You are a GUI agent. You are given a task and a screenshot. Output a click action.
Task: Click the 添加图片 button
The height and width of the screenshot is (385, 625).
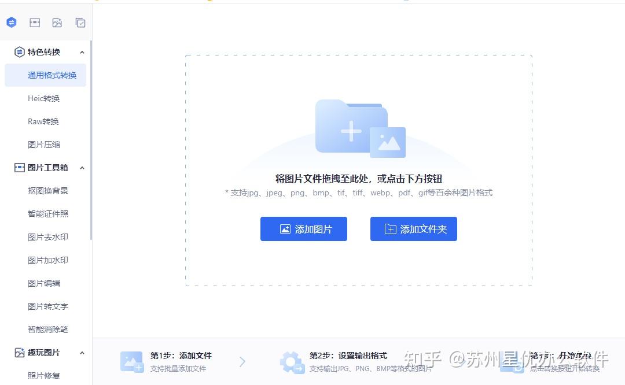[303, 229]
